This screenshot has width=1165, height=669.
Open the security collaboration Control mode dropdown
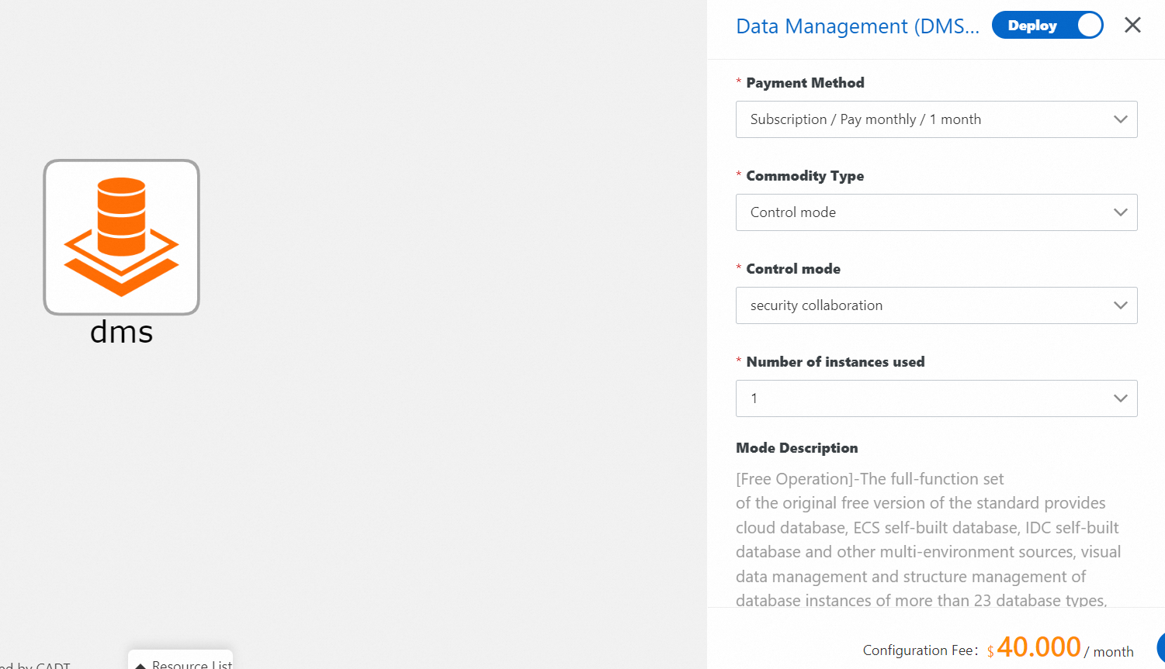[936, 305]
